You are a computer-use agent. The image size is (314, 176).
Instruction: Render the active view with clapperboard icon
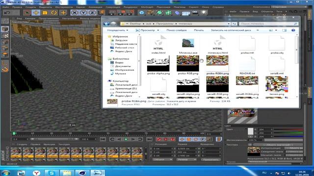click(112, 13)
